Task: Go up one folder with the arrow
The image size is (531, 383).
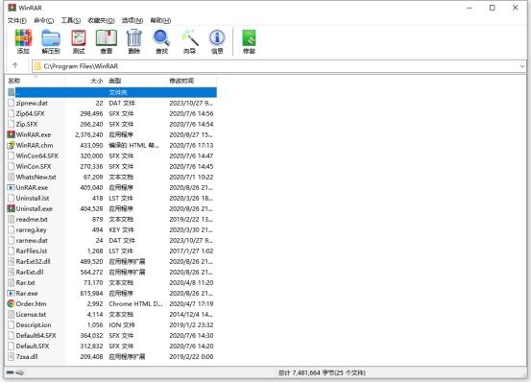Action: (15, 65)
